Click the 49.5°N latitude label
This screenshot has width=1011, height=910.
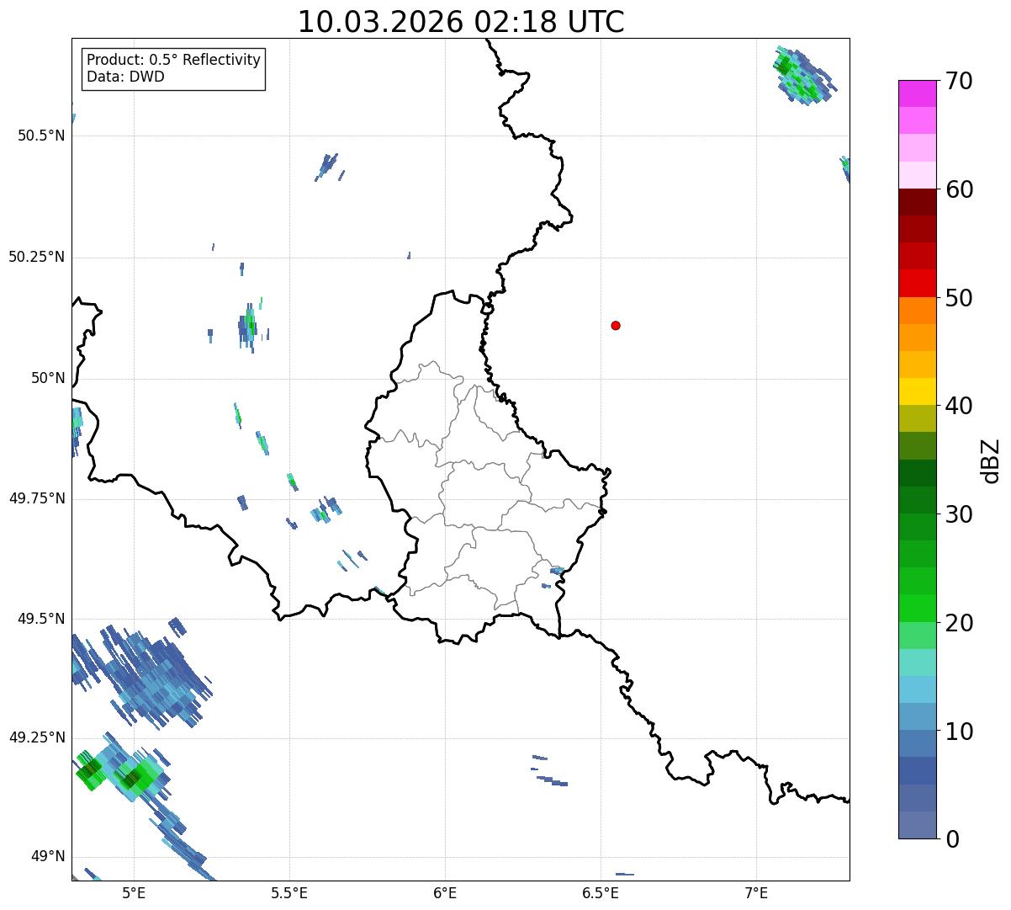[40, 619]
